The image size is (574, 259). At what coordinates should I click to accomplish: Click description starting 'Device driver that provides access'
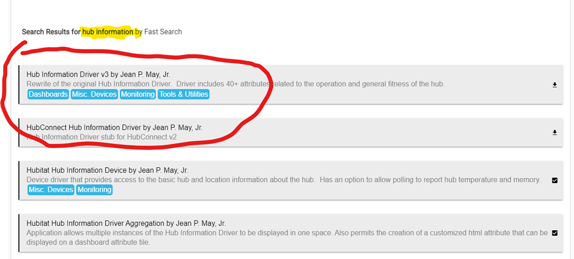pyautogui.click(x=283, y=180)
